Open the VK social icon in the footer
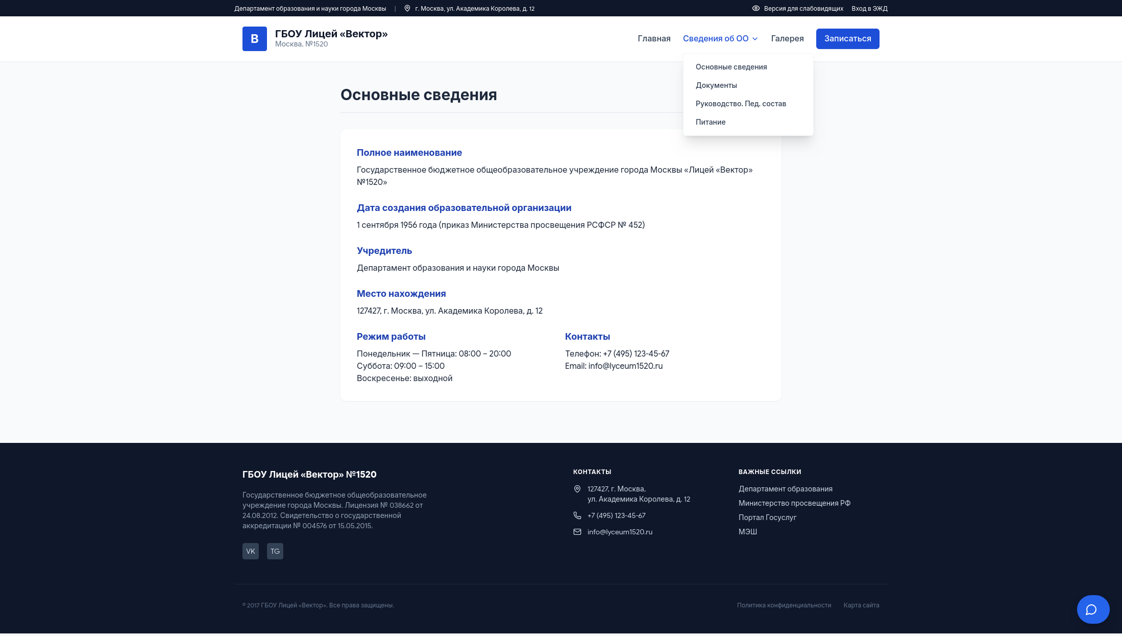This screenshot has width=1122, height=636. click(x=250, y=551)
